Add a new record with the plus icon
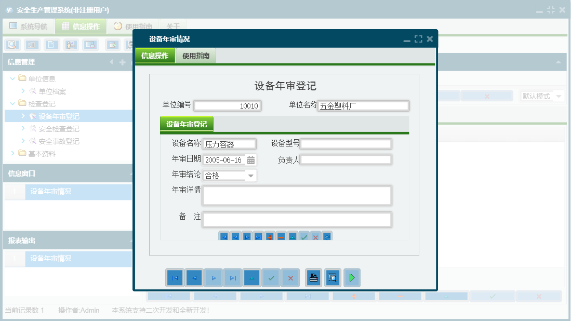The image size is (571, 321). pos(269,237)
